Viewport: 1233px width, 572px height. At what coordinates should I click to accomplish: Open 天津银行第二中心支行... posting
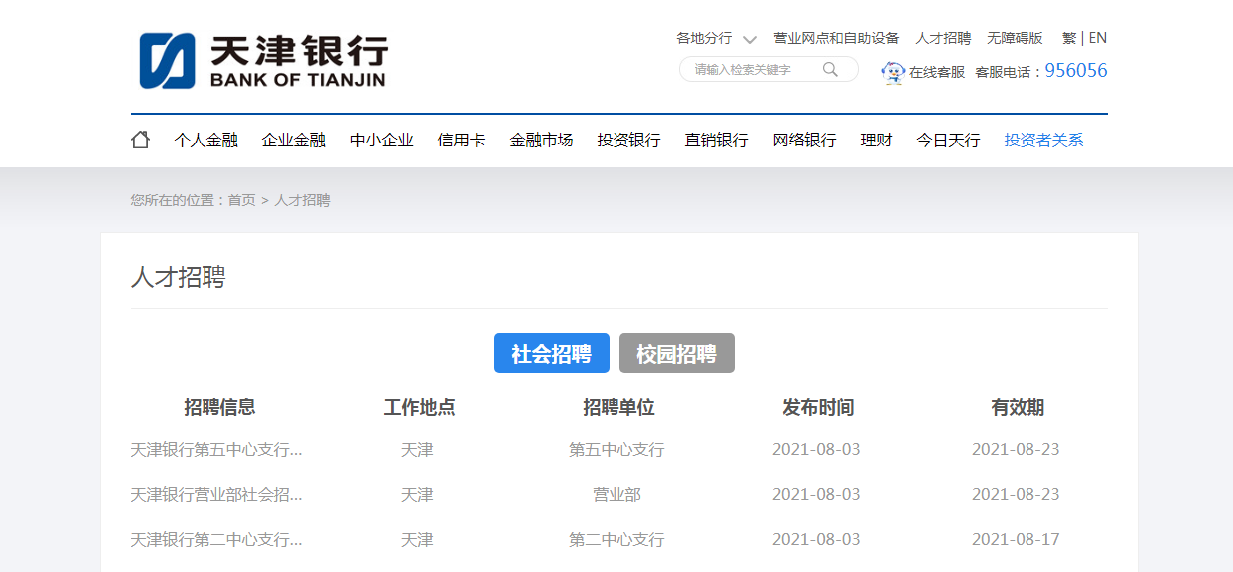pyautogui.click(x=216, y=540)
